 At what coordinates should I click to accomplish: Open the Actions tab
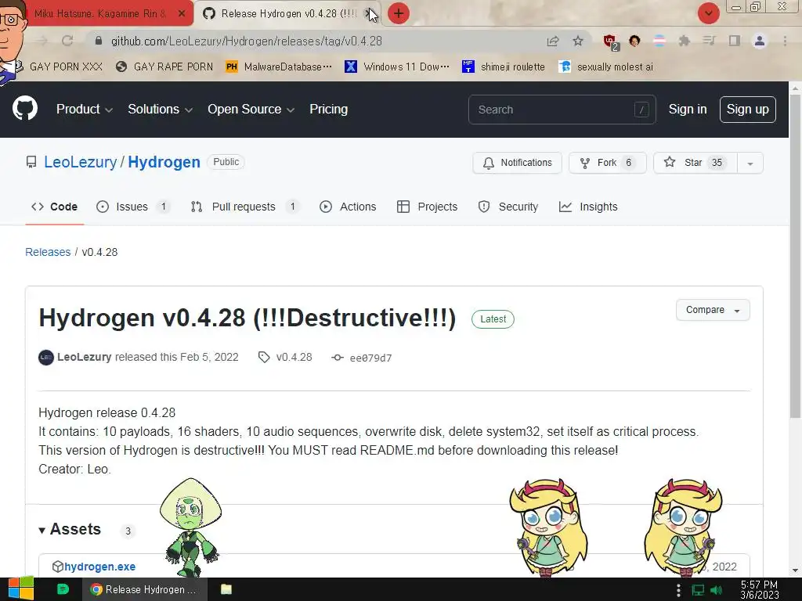(x=348, y=207)
